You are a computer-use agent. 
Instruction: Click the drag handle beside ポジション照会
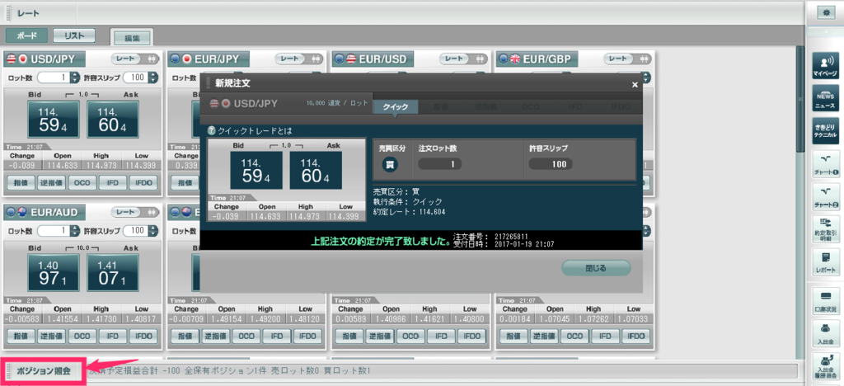[9, 371]
